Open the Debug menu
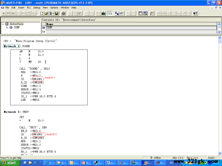 coord(37,7)
